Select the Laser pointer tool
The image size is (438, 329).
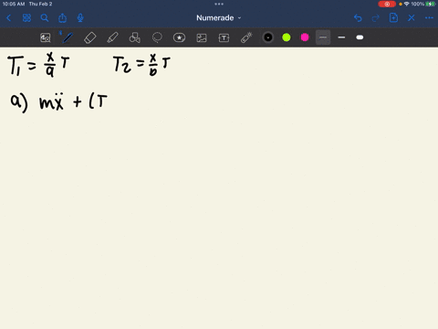click(x=246, y=37)
